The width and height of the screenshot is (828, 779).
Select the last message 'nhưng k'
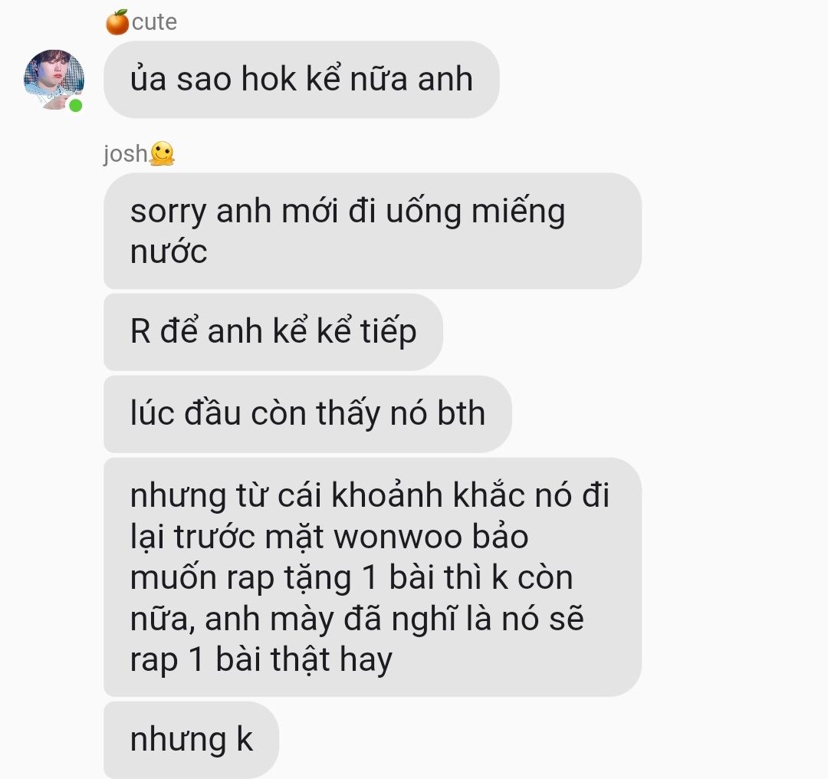pos(191,739)
